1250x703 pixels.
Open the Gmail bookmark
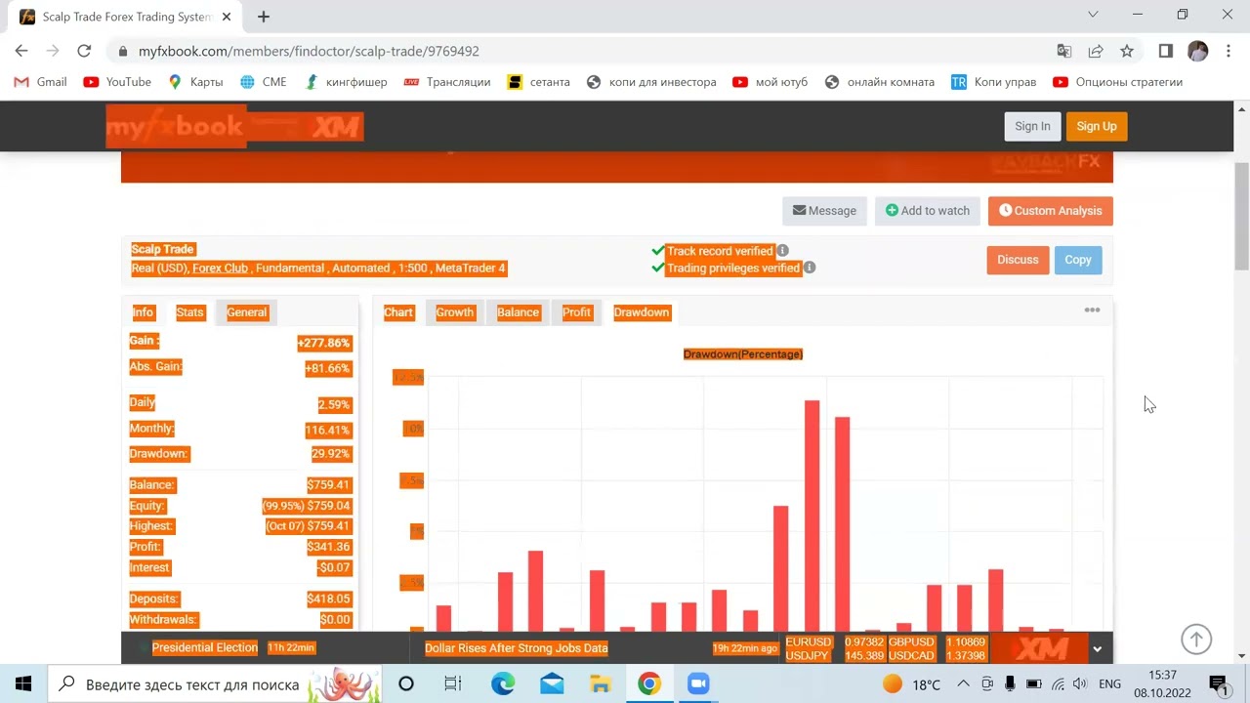coord(40,82)
